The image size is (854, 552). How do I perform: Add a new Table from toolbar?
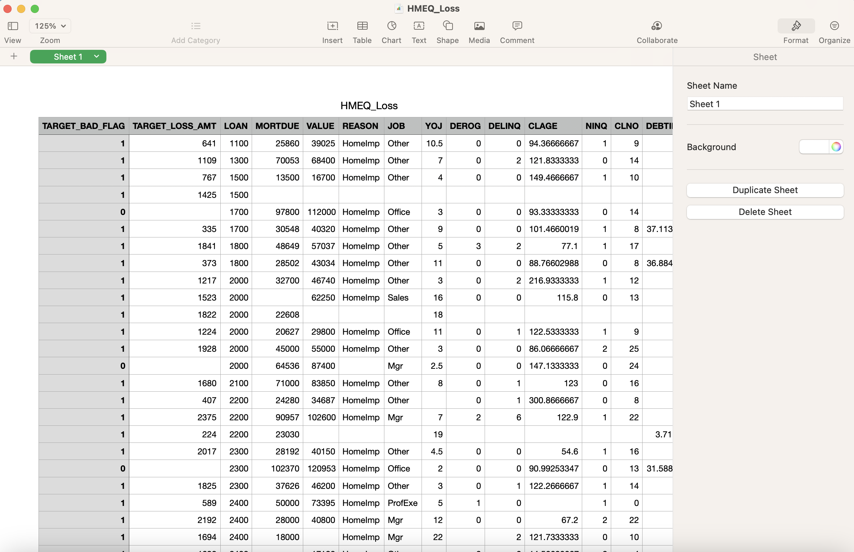point(362,26)
